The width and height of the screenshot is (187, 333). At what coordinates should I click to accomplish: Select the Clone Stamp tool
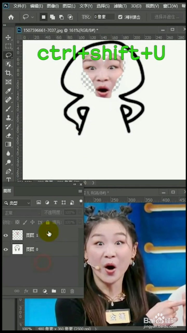[x=8, y=118]
